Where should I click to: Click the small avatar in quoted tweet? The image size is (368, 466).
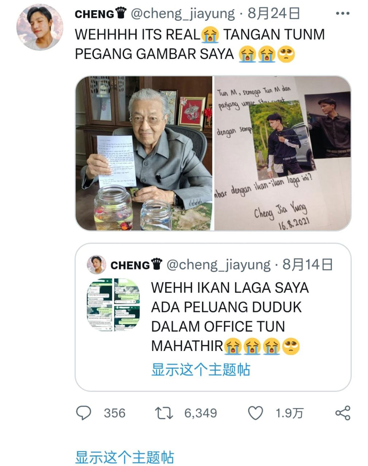pyautogui.click(x=96, y=264)
